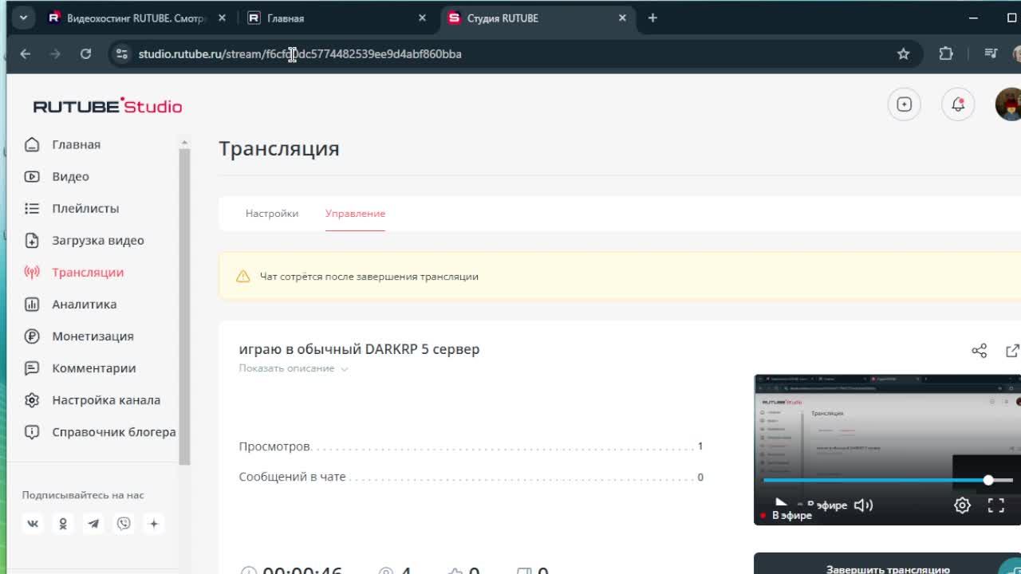1021x574 pixels.
Task: Expand Показать описание
Action: coord(294,368)
